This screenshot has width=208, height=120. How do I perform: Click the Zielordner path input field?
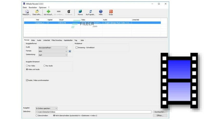tap(94, 112)
